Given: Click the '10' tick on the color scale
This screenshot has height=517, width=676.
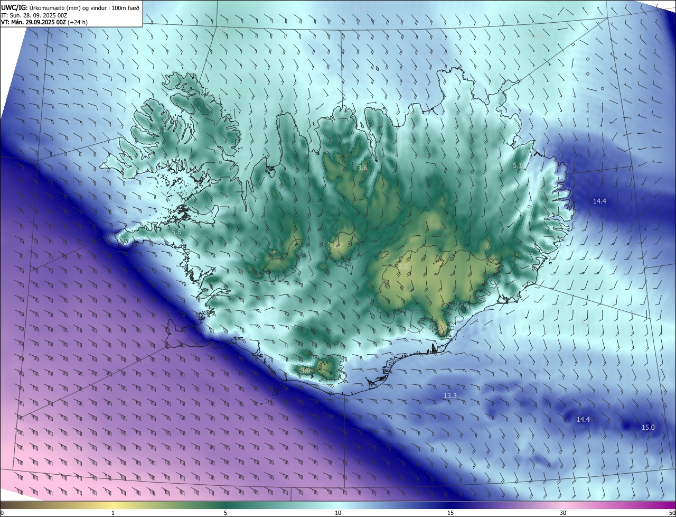Looking at the screenshot, I should click(x=338, y=513).
